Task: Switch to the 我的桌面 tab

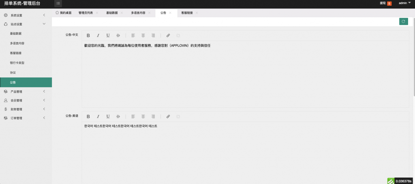Action: coord(64,13)
